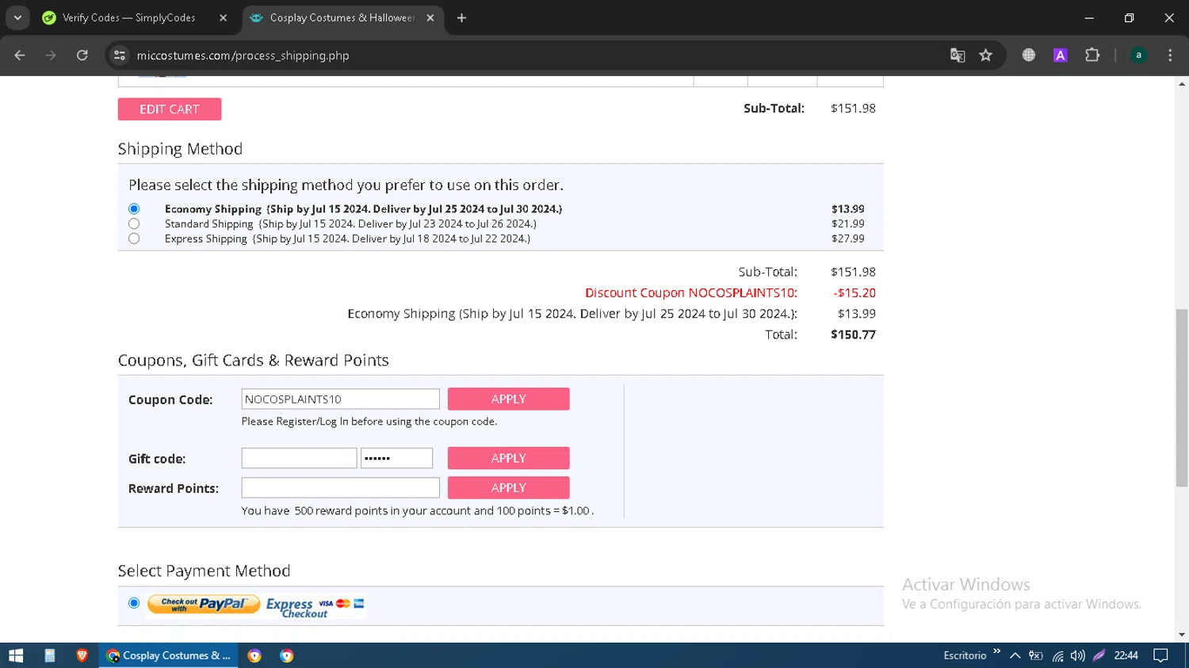Close the Cosplay Costumes tab

pos(430,17)
